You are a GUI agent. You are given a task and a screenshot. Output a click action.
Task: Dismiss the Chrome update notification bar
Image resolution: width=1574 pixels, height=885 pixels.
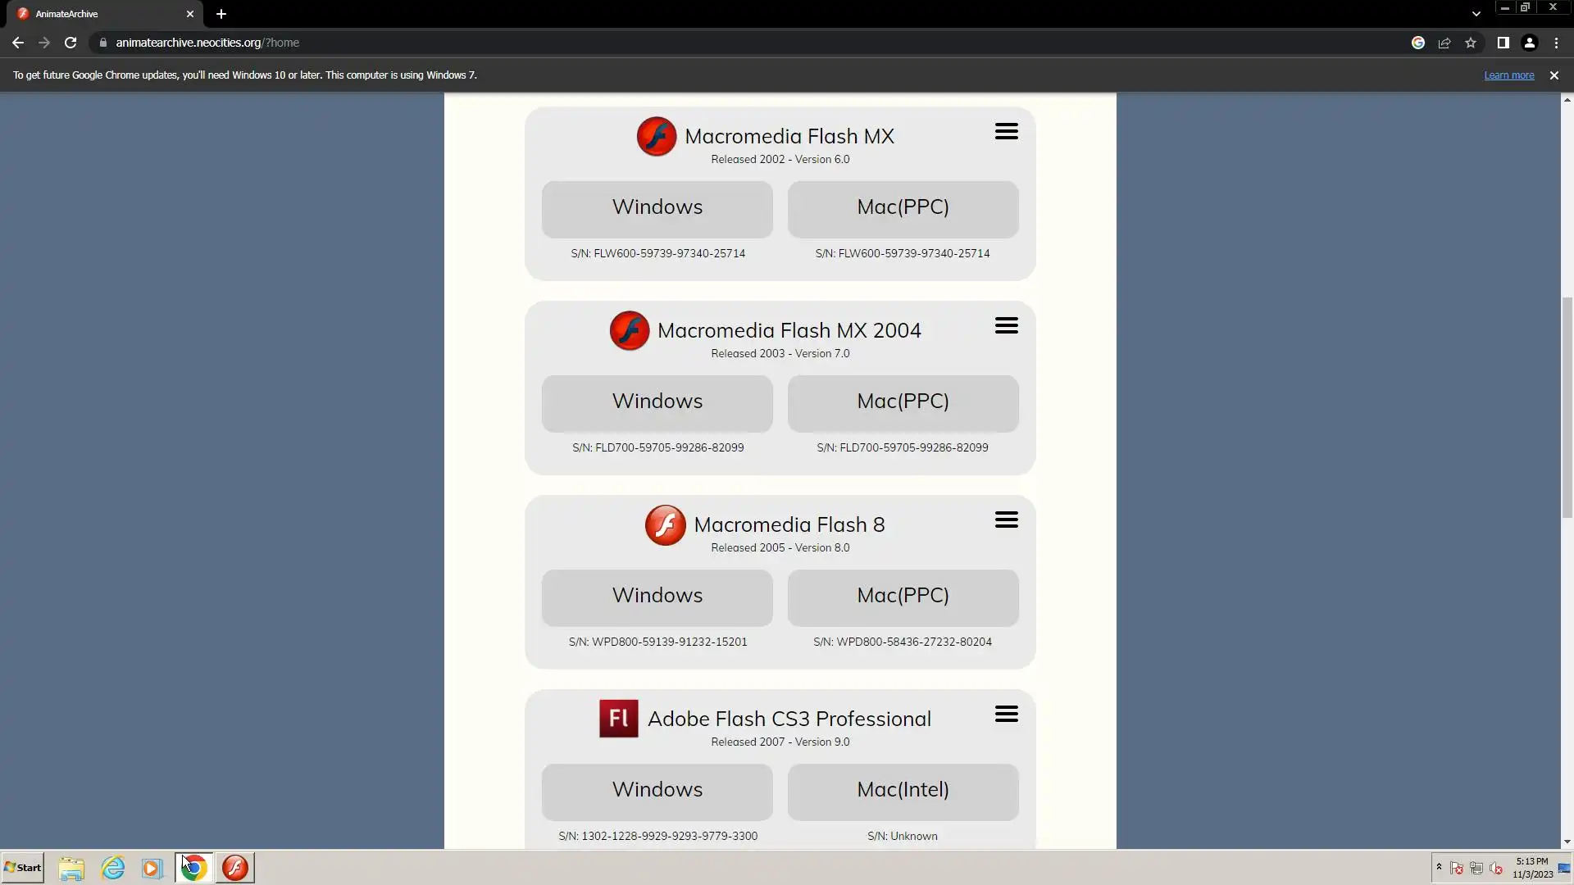[x=1554, y=75]
